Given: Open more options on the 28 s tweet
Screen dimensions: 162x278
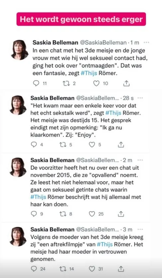Looking at the screenshot, I should point(140,98).
